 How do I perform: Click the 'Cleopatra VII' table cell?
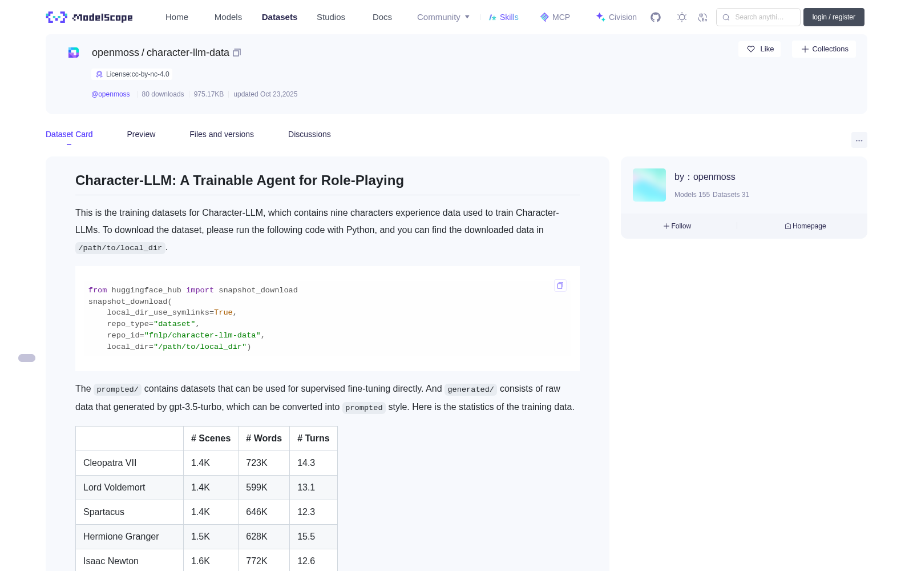pos(130,463)
